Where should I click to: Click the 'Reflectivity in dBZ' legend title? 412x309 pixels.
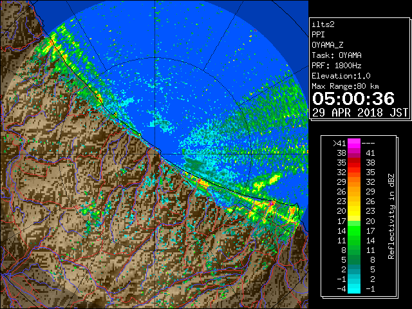(x=391, y=216)
